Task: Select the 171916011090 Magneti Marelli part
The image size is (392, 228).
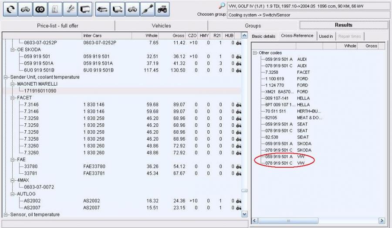Action: point(40,91)
